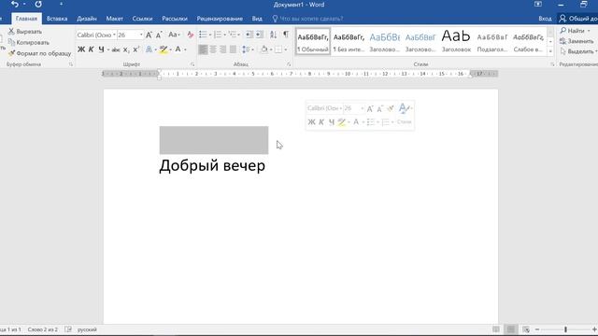The height and width of the screenshot is (336, 598).
Task: Undo the last action in title bar
Action: pos(15,4)
